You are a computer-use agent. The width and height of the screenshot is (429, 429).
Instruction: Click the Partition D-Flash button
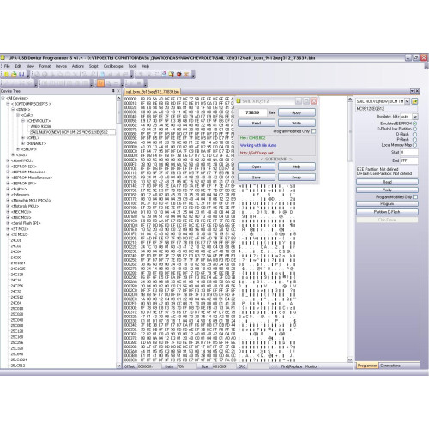pos(387,212)
